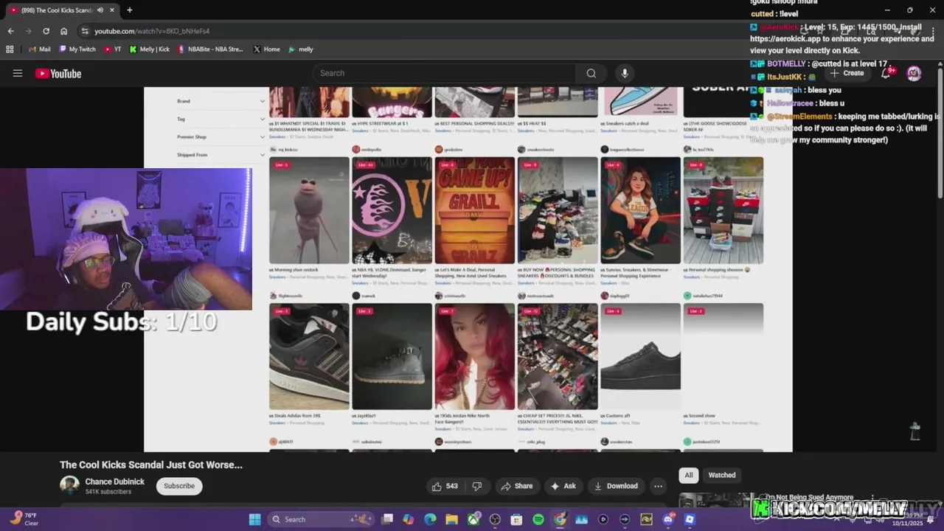Screen dimensions: 944x531
Task: Reload the page
Action: click(46, 31)
